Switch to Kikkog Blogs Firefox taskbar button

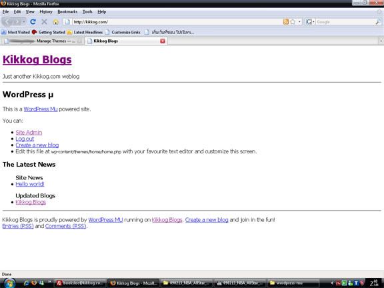coord(133,283)
